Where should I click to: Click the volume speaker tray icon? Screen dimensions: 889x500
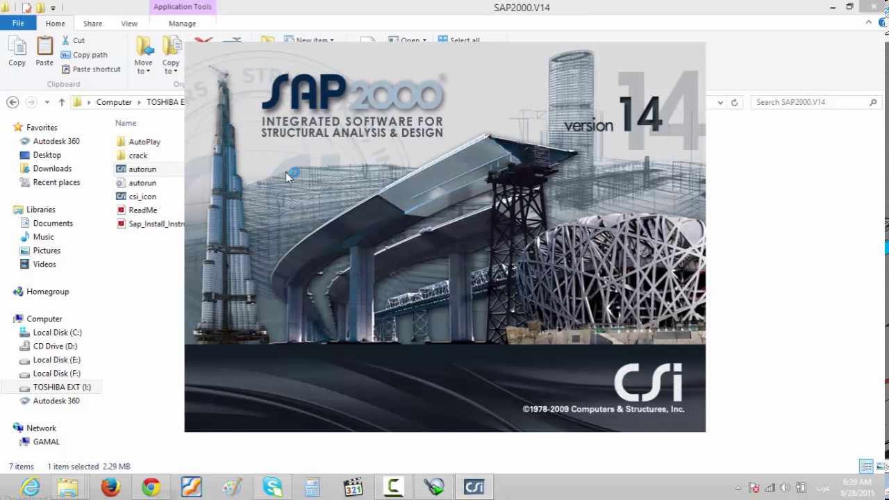(785, 487)
